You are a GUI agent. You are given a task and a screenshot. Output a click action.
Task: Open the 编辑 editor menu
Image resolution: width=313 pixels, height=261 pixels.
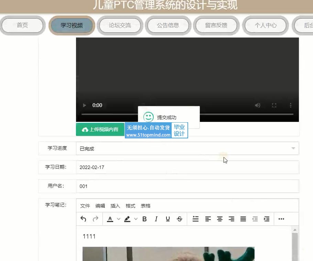[x=100, y=206]
